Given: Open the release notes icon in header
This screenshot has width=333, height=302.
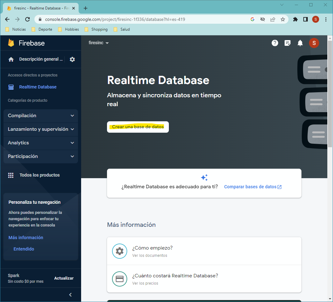Looking at the screenshot, I should 287,43.
